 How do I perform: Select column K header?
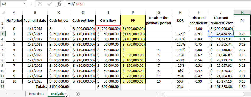tap(242, 12)
